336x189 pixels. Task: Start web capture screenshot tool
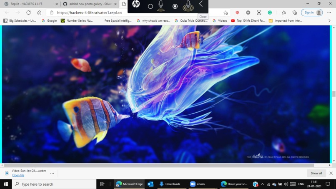pyautogui.click(x=259, y=13)
